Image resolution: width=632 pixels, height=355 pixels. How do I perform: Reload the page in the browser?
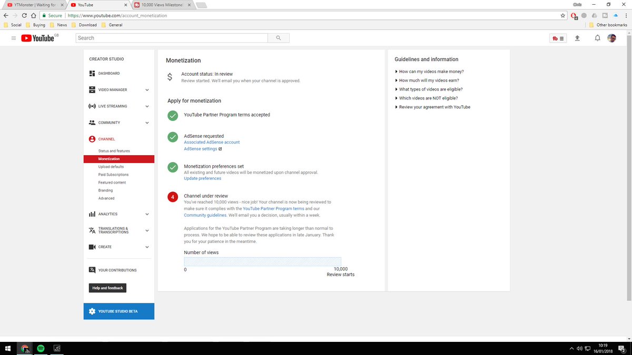tap(24, 16)
